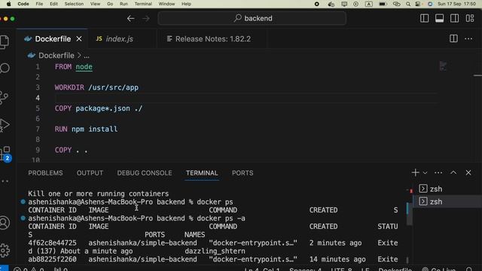Split the editor to the right
This screenshot has height=271, width=482.
[453, 38]
